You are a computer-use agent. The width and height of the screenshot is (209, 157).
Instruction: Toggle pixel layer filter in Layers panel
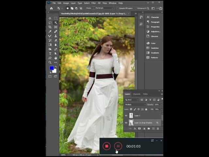142,100
